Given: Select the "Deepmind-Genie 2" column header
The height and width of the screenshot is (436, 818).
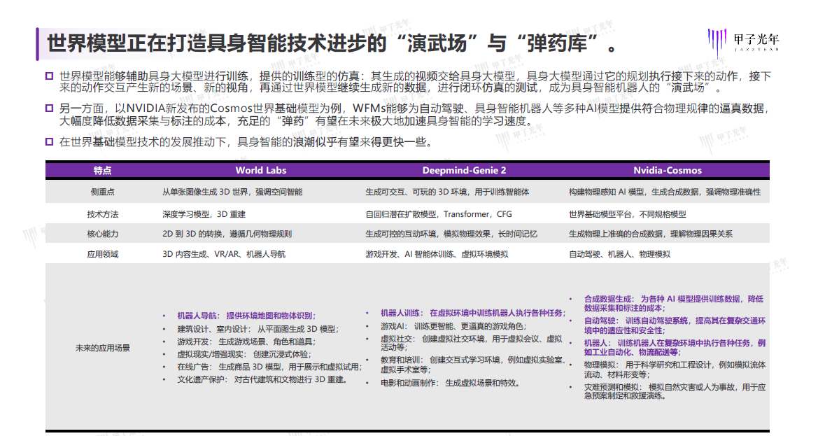Looking at the screenshot, I should pyautogui.click(x=465, y=171).
